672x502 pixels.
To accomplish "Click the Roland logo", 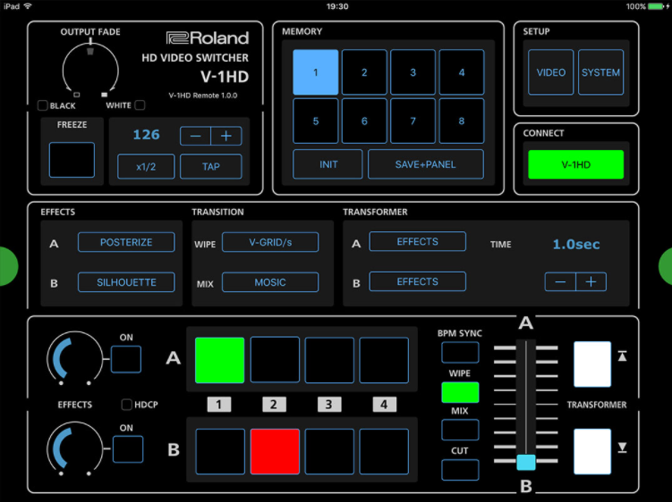I will (x=208, y=38).
